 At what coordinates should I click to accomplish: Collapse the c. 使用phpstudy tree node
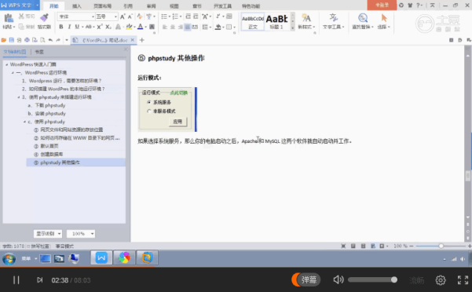click(24, 122)
